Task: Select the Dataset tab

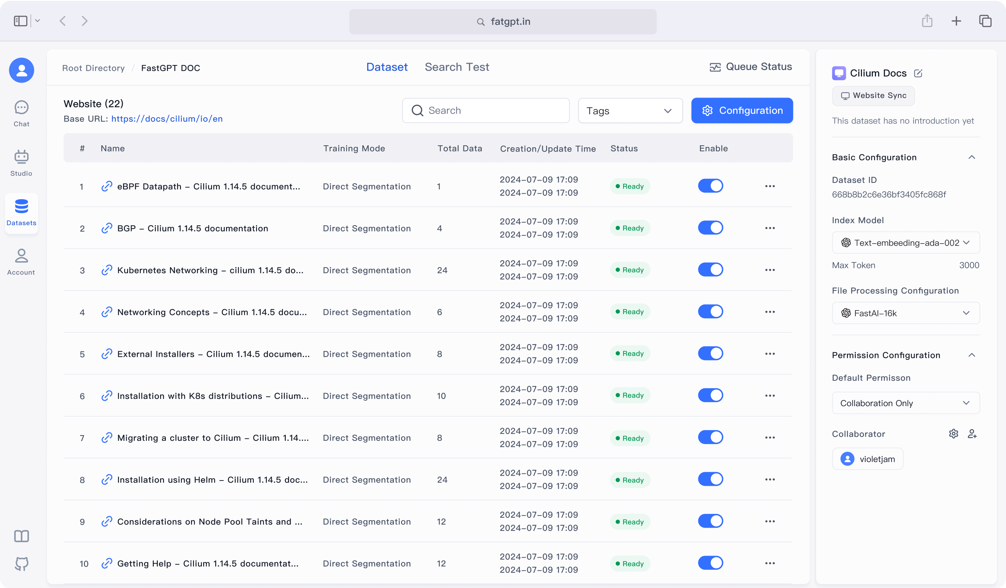Action: coord(386,67)
